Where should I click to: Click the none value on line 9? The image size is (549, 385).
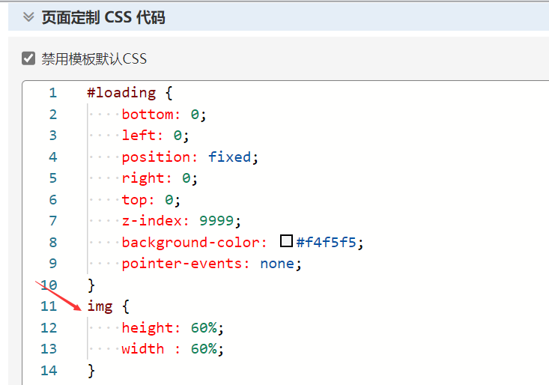coord(276,264)
